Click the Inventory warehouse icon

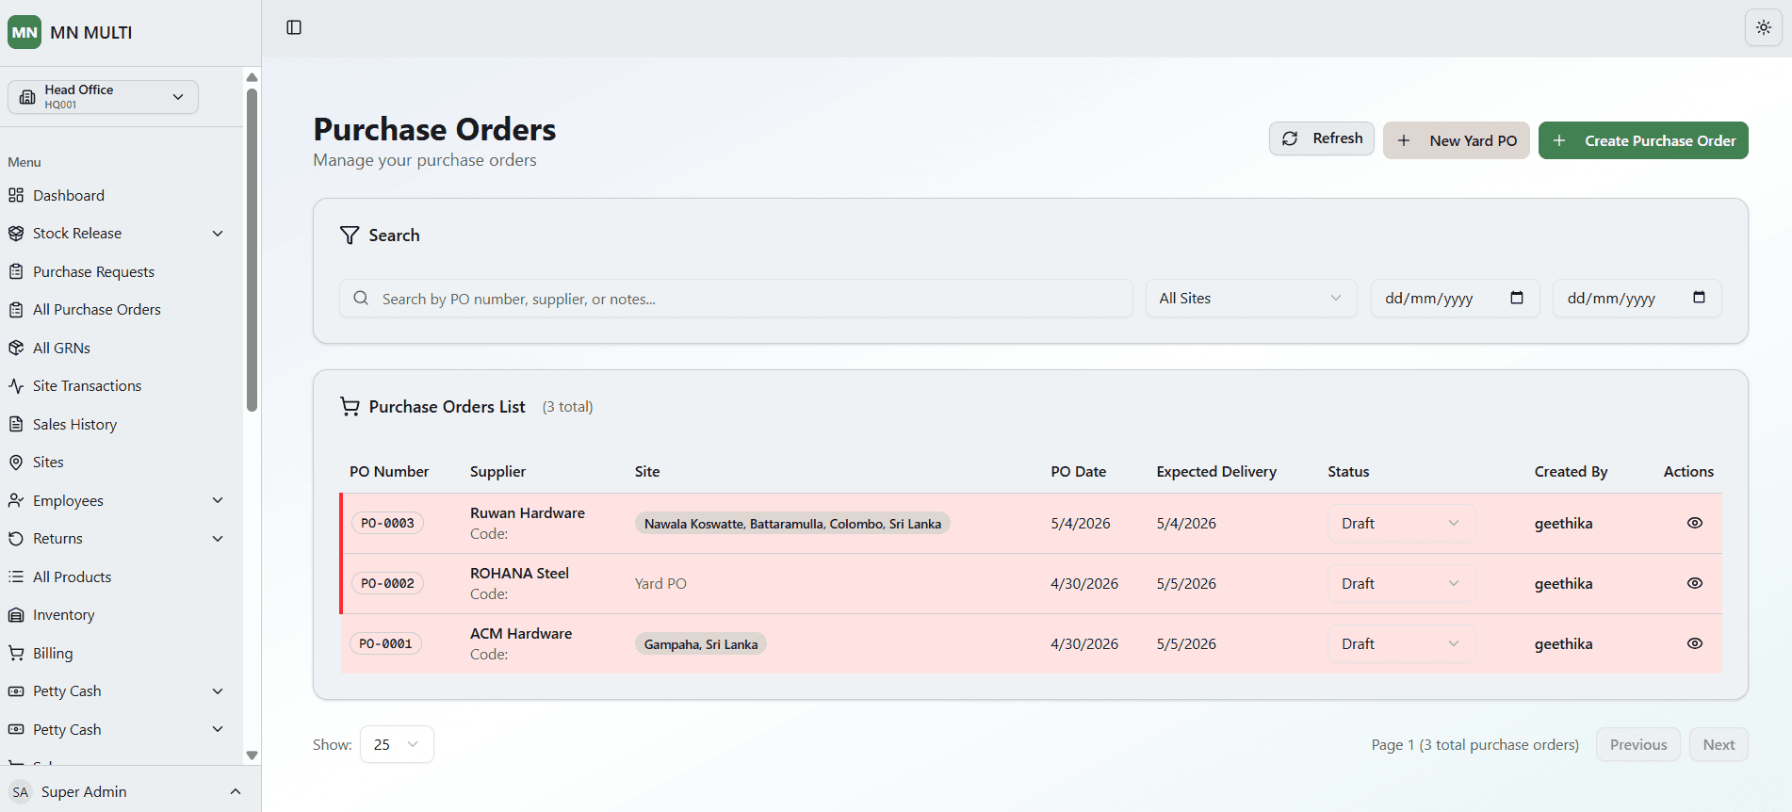(16, 615)
